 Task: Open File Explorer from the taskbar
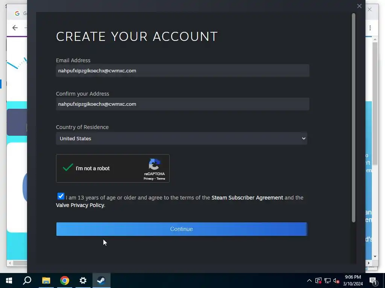pos(46,280)
